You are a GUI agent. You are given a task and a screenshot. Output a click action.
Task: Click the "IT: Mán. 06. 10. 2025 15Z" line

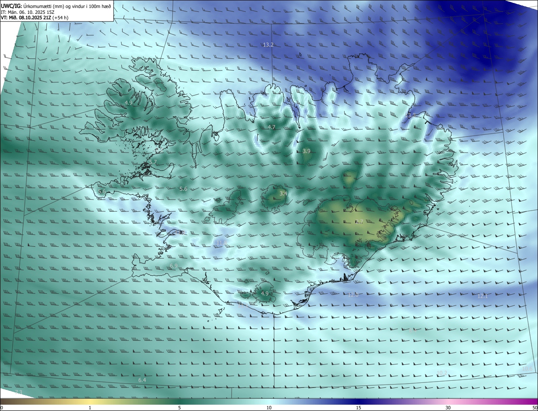[29, 12]
